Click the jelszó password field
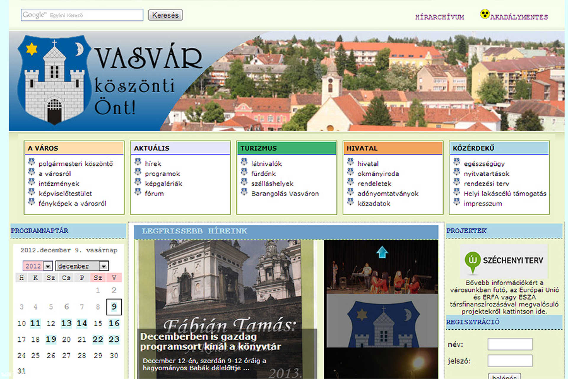Screen dimensions: 568x379 click(x=510, y=361)
